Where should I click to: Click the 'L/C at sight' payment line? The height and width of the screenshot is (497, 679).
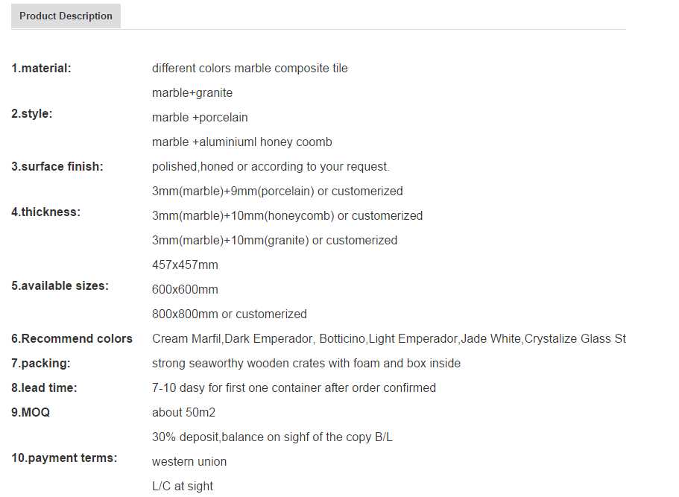[183, 486]
